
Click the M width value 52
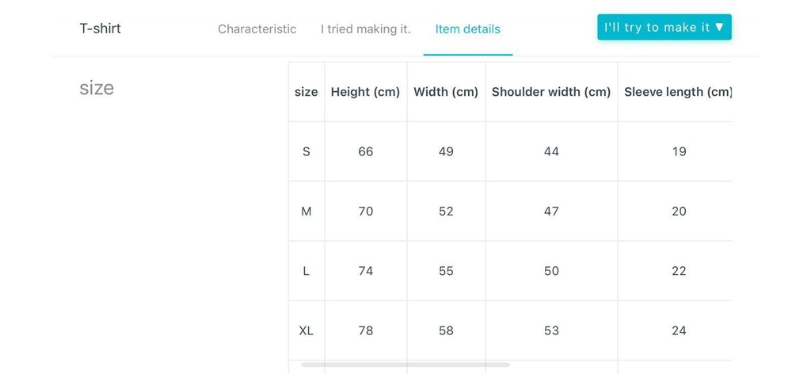click(446, 212)
